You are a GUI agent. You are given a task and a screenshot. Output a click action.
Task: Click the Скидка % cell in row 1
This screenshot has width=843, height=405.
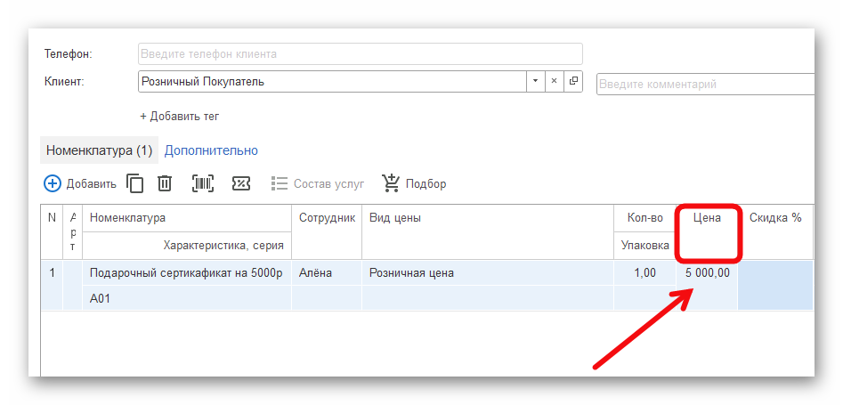coord(774,272)
